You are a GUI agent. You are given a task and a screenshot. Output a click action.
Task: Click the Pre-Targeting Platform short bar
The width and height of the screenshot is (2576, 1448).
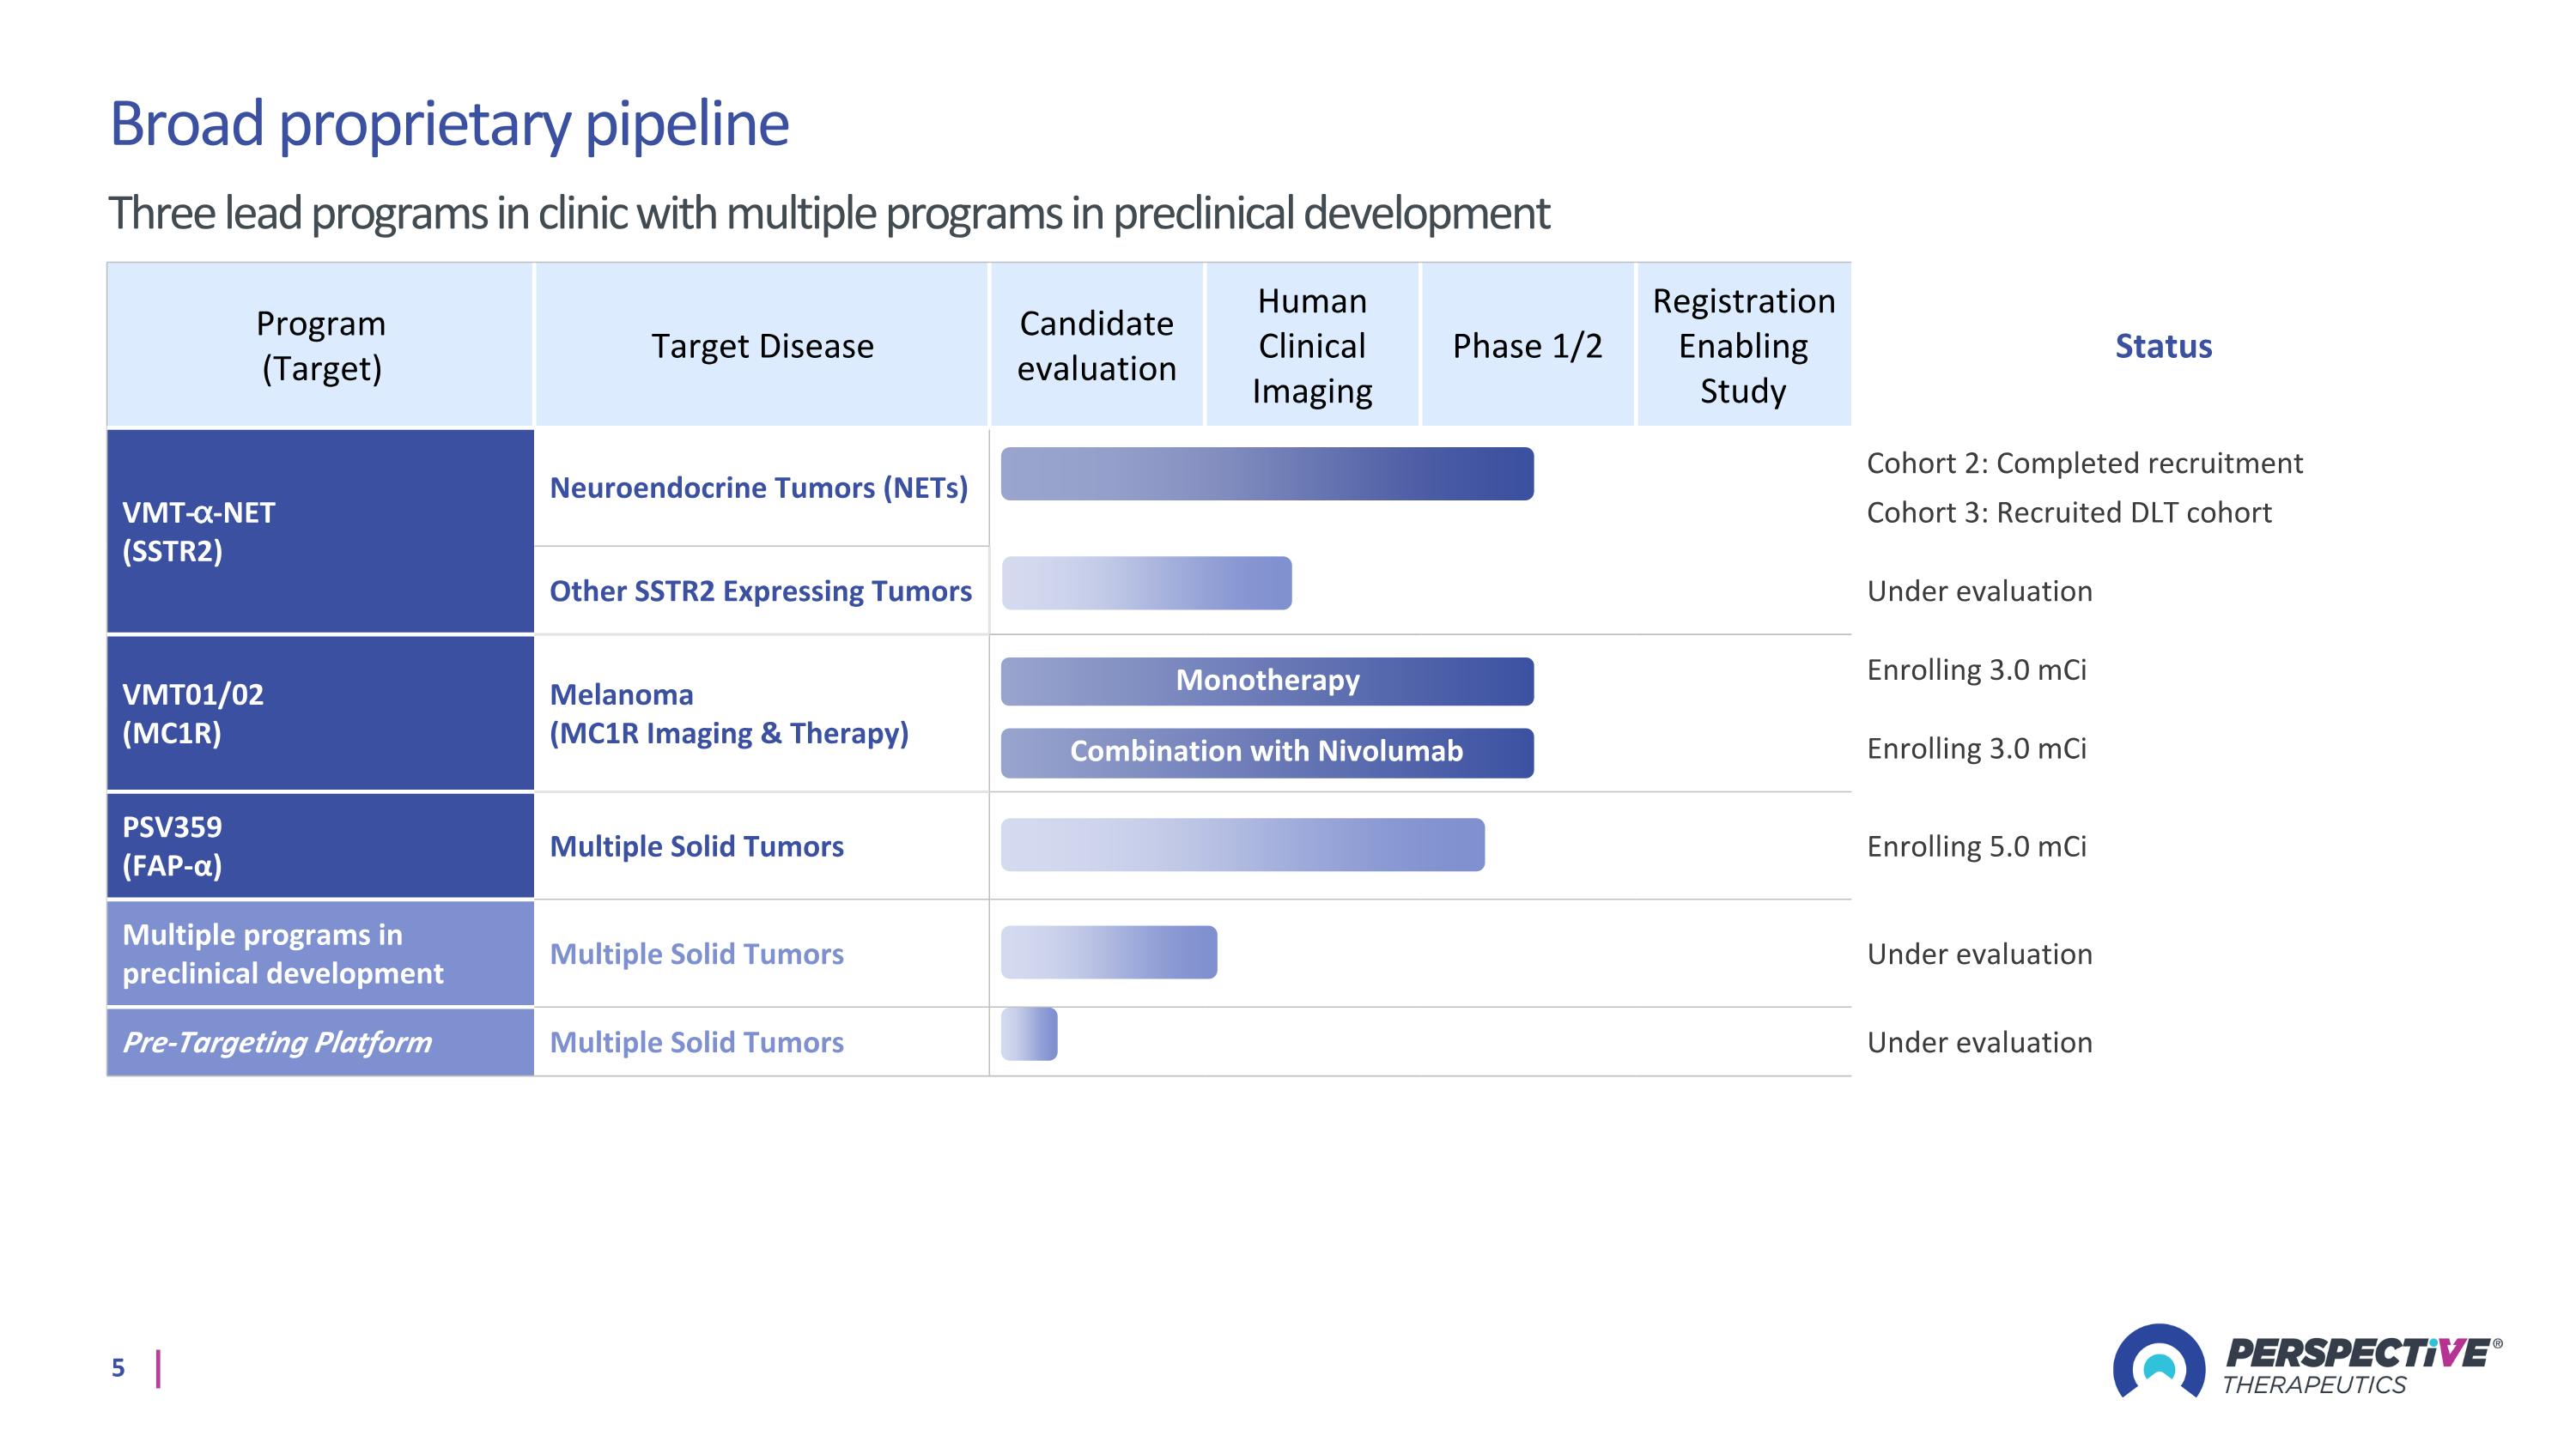coord(1029,1033)
